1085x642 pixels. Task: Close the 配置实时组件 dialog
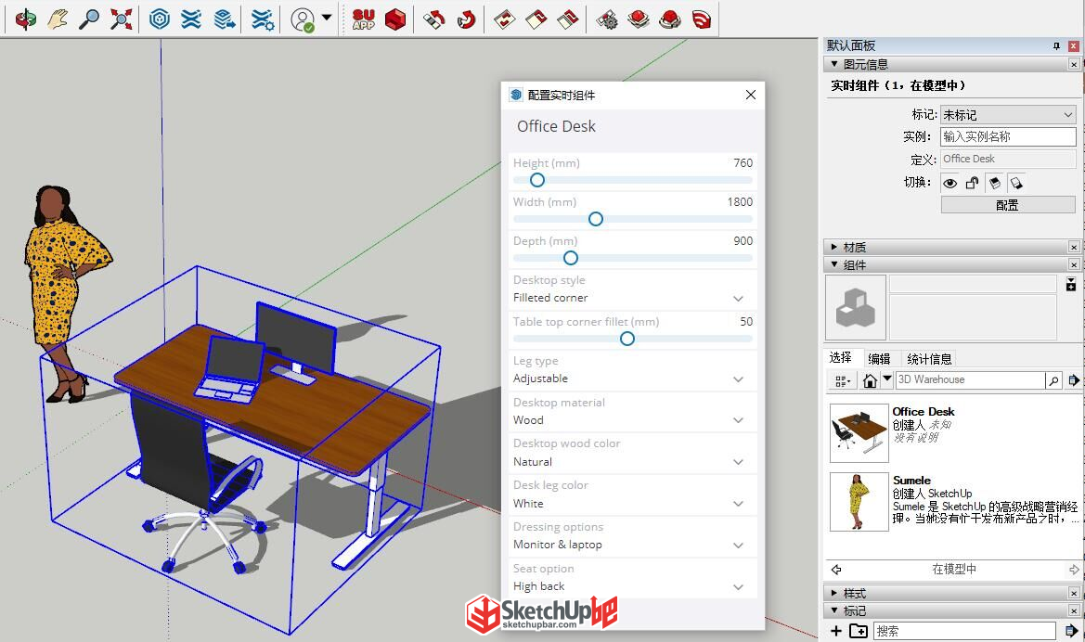pyautogui.click(x=751, y=95)
